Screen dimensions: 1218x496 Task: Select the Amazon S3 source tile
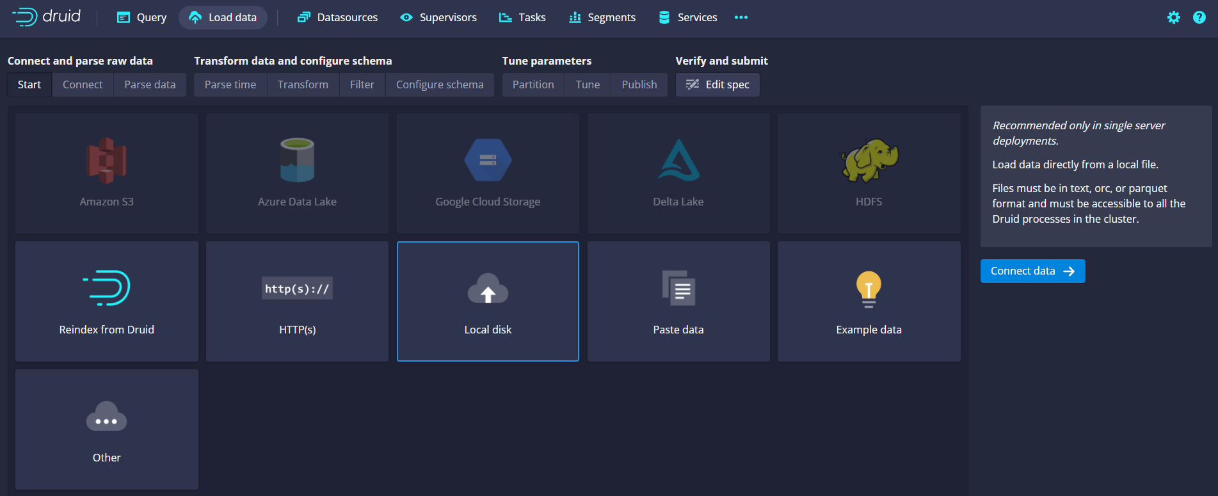(x=107, y=173)
